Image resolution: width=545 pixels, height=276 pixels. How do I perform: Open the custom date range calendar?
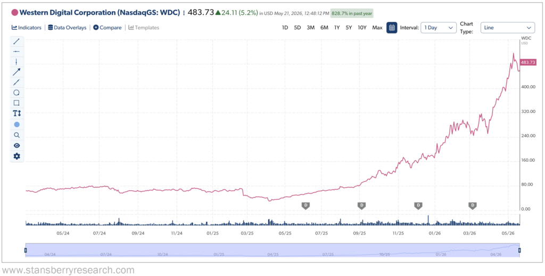pos(392,28)
